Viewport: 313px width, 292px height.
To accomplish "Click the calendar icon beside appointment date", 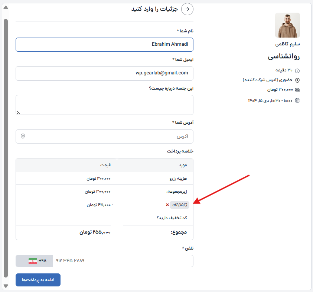I will 297,100.
